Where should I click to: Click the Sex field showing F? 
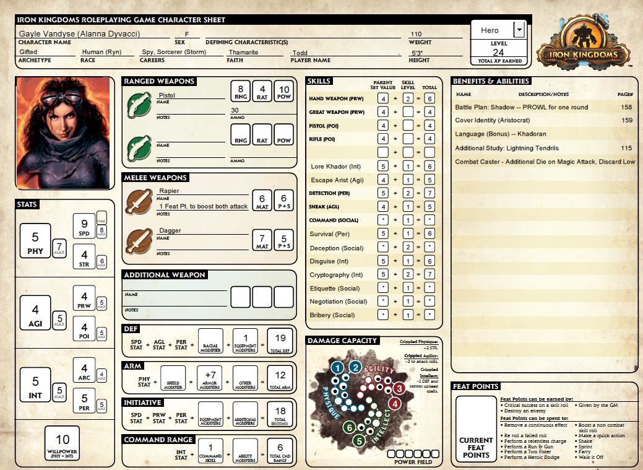187,35
